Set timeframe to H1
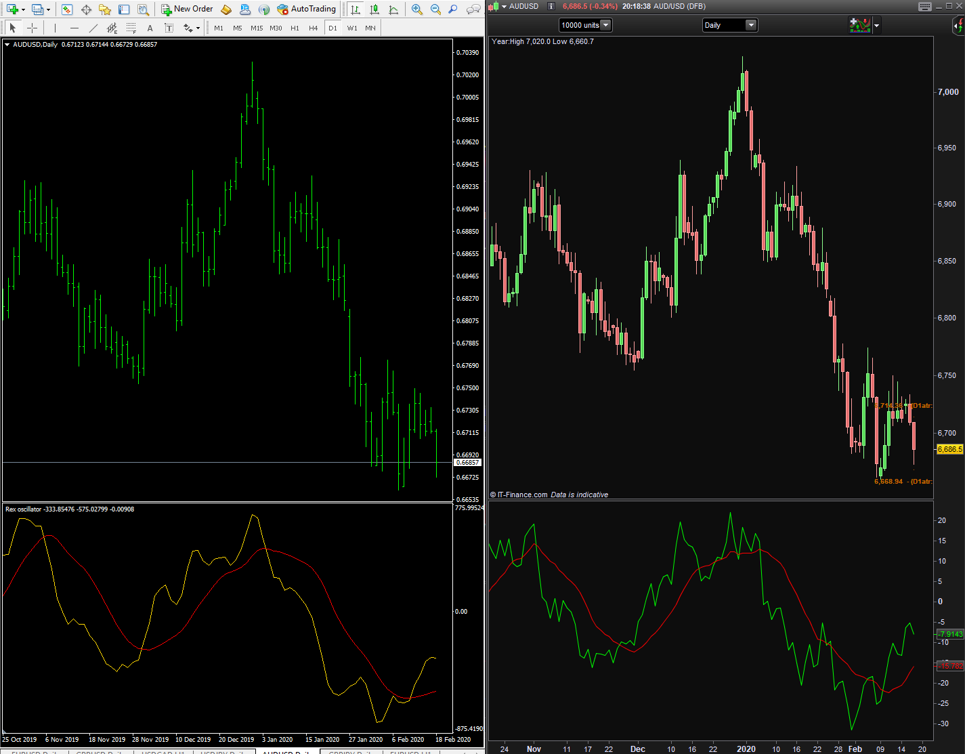 [295, 28]
